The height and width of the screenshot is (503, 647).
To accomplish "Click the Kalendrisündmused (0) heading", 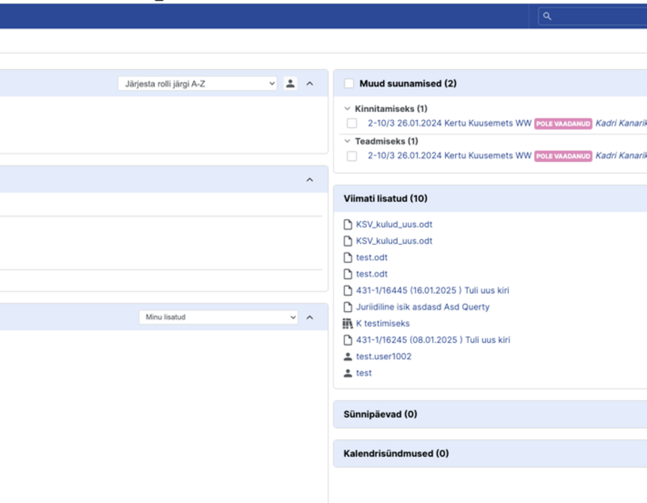I will pos(396,453).
